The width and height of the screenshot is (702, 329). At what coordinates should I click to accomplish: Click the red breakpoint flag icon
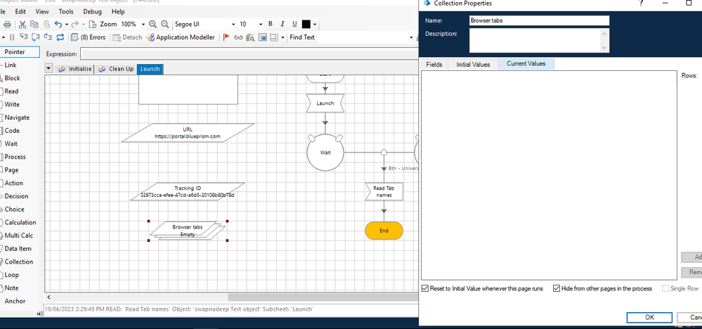[x=226, y=37]
